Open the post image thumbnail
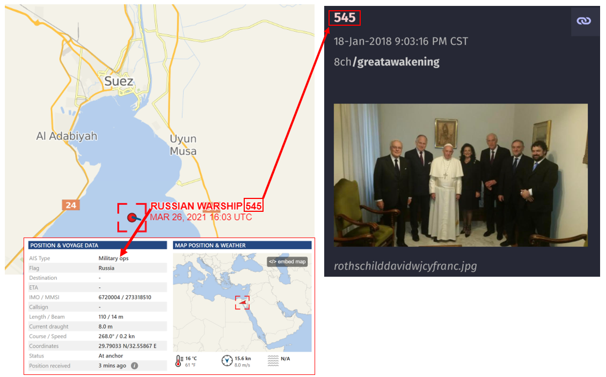Viewport: 606px width, 377px height. [x=461, y=175]
